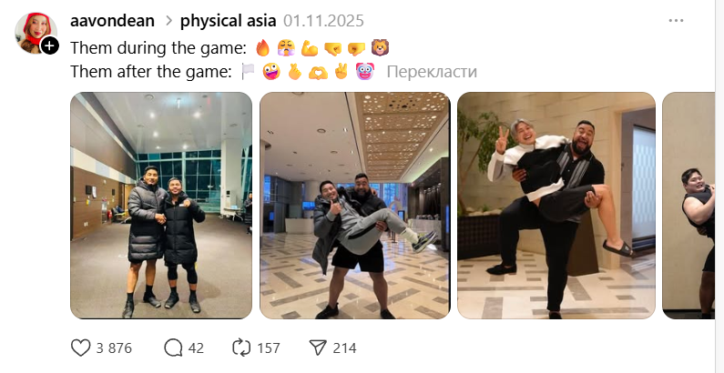
Task: Click the like count 3 876
Action: (114, 348)
